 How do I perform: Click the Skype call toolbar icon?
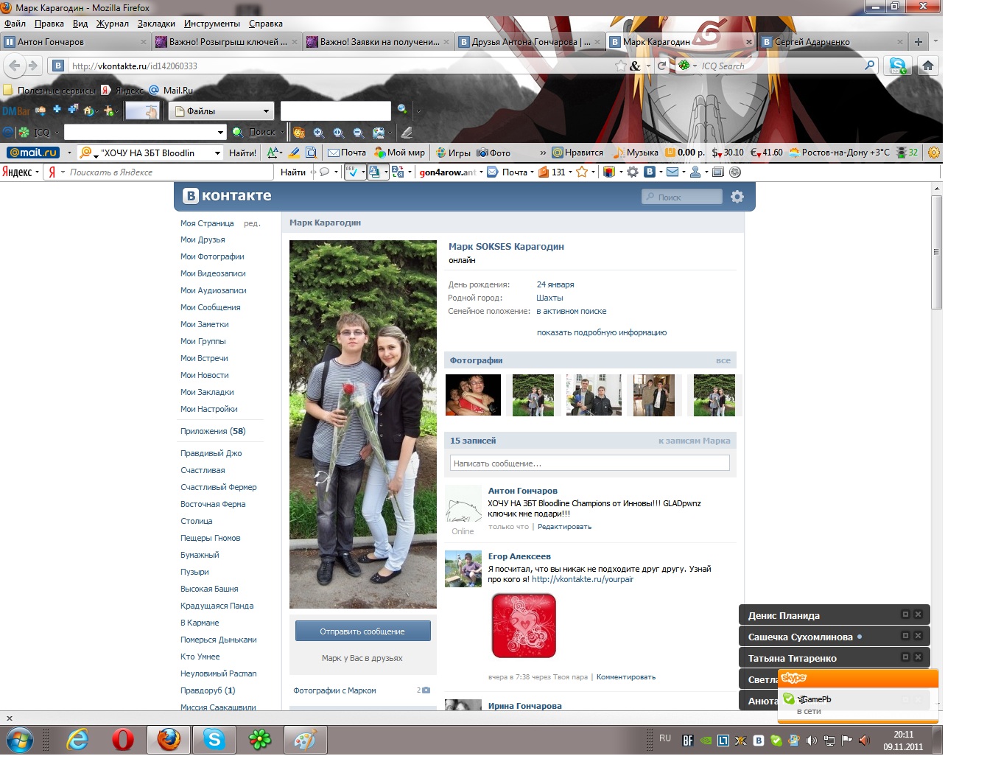click(897, 66)
